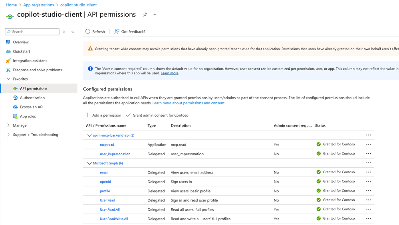399x225 pixels.
Task: Click the pin icon next to page title
Action: (x=145, y=15)
